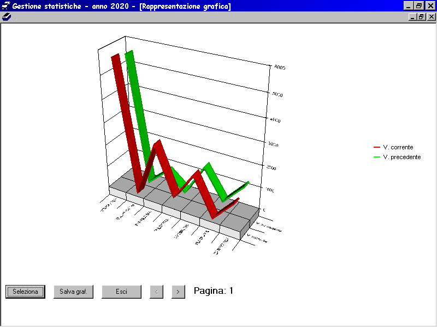Click the tallest red peak of the chart
The height and width of the screenshot is (327, 437).
(116, 56)
